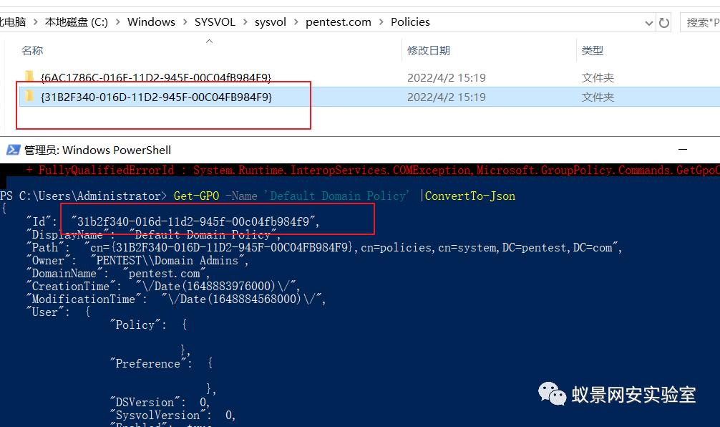Viewport: 720px width, 427px height.
Task: Expand the chevron after the Windows breadcrumb
Action: 185,22
